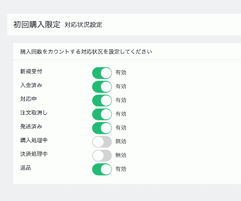Click the 初回購入限定 page title
241x201 pixels.
pos(37,25)
